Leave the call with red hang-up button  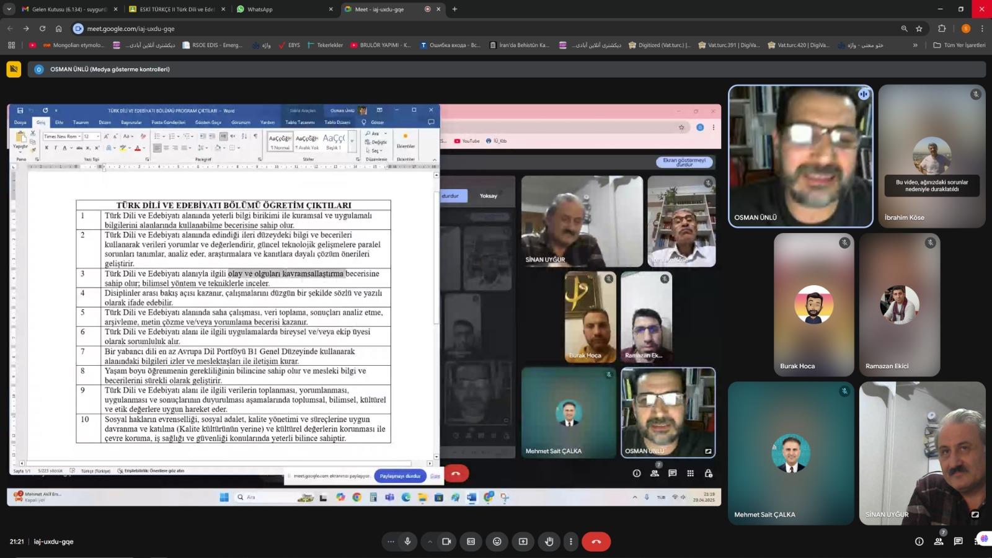[596, 541]
